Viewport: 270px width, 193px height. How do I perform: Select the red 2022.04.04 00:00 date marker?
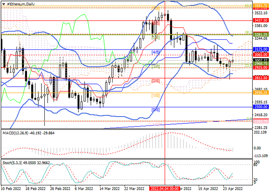[x=165, y=188]
